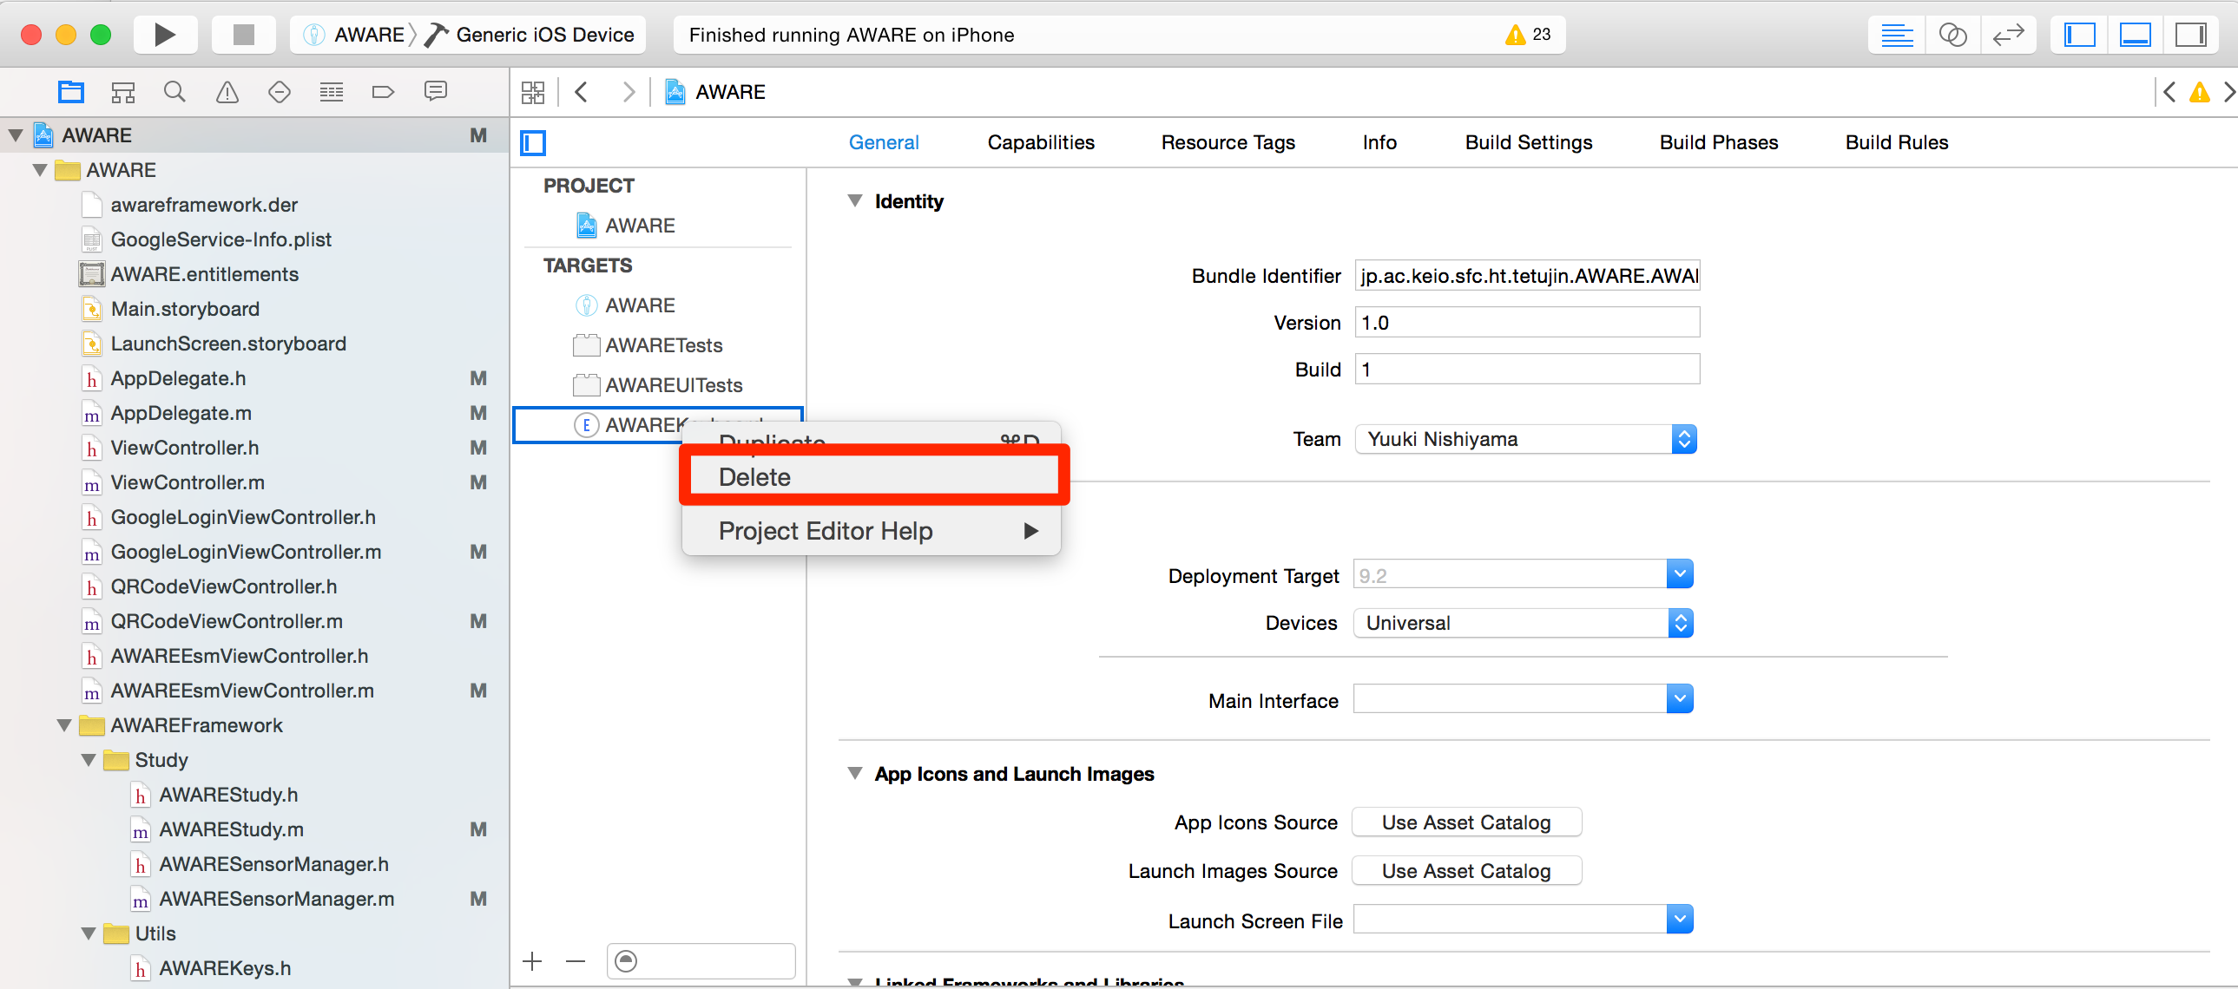Toggle the Debug area visibility
The image size is (2238, 989).
(2135, 35)
